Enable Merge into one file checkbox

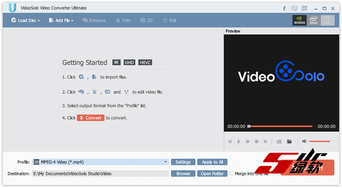tap(231, 174)
